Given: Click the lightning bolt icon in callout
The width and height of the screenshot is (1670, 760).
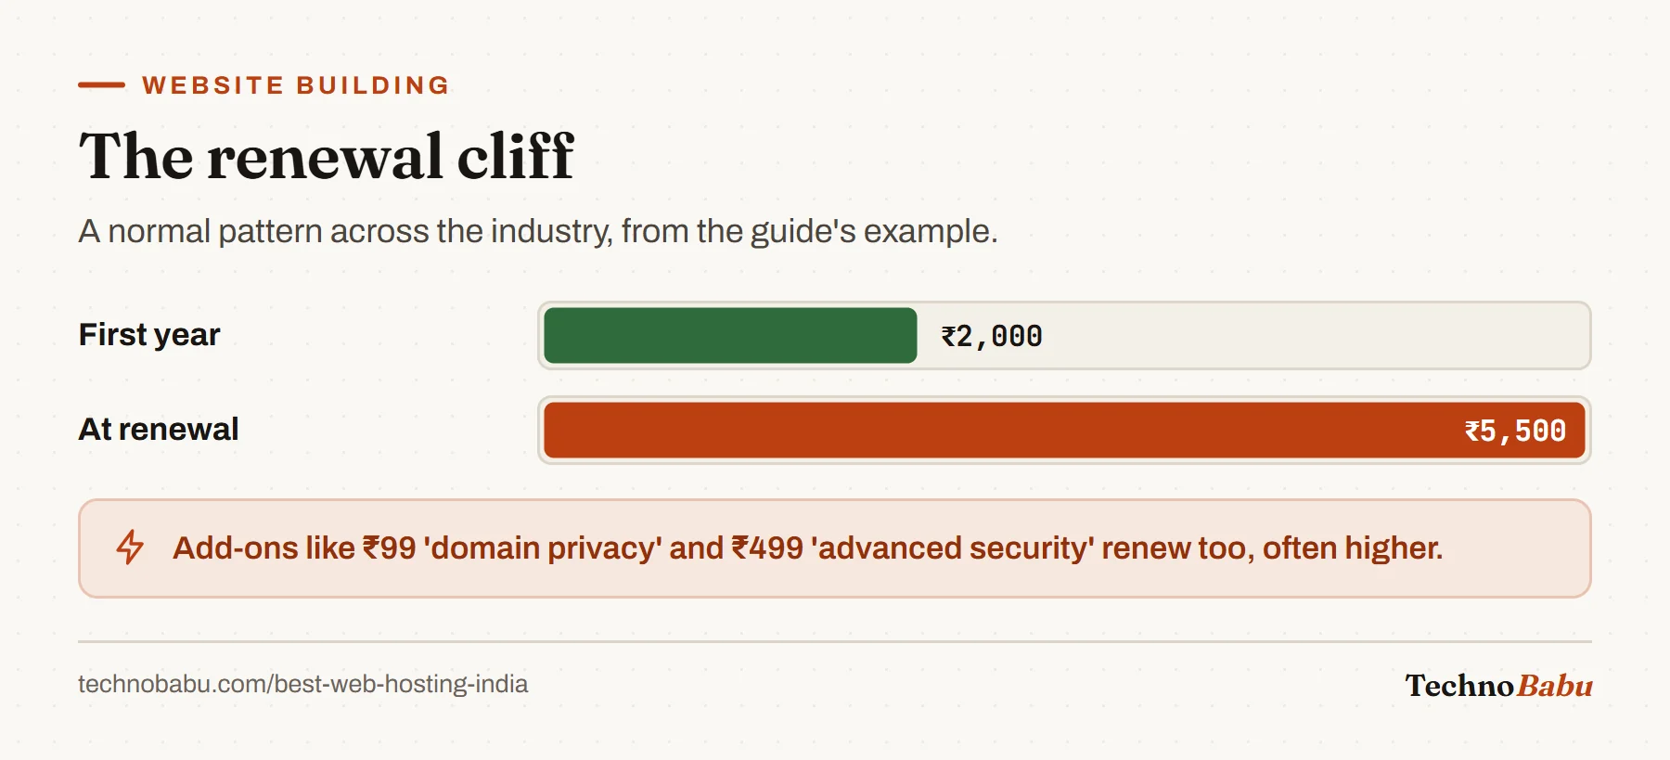Looking at the screenshot, I should click(x=130, y=547).
